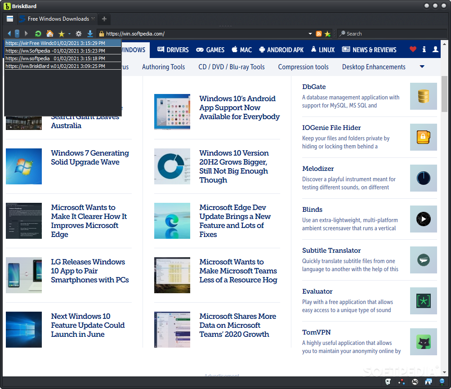This screenshot has width=451, height=389.
Task: Open the LINUX section
Action: pos(323,50)
